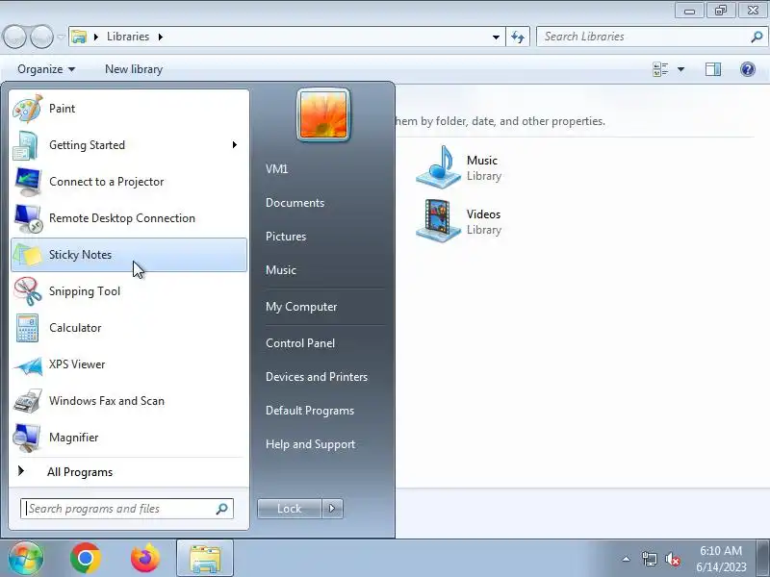Click the Libraries breadcrumb text
The image size is (770, 577).
coord(128,37)
